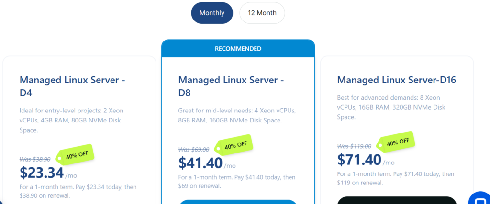Click the 40% OFF tag on D16
Image resolution: width=490 pixels, height=204 pixels.
[x=396, y=142]
